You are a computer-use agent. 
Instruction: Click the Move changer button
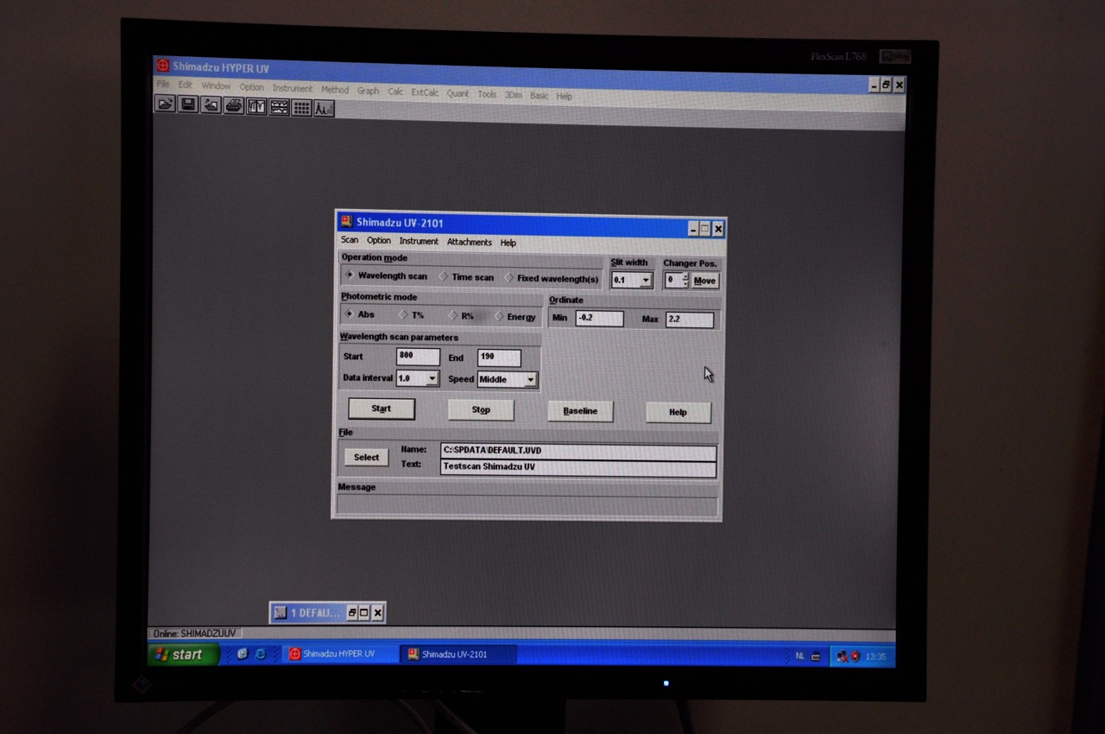click(x=704, y=281)
